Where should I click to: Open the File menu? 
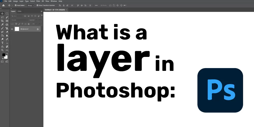[x=6, y=1]
